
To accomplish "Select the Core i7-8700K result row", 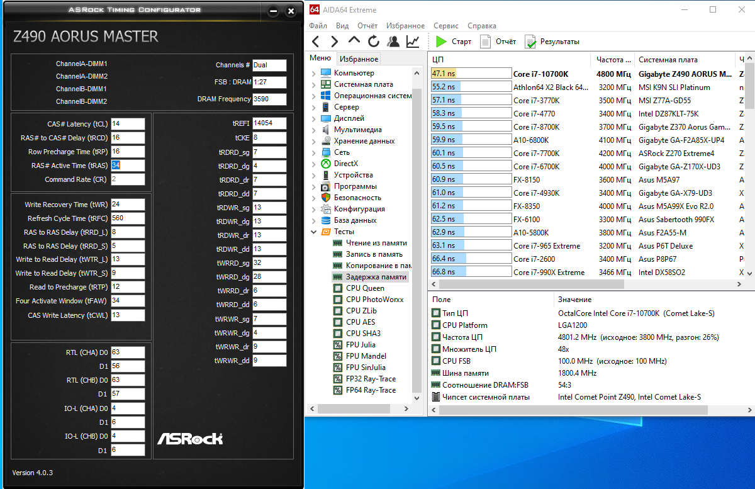I will coord(588,126).
